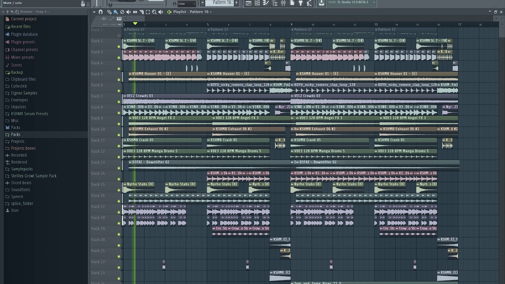Expand the Skrillex Growl Sample Pack folder

[x=34, y=176]
